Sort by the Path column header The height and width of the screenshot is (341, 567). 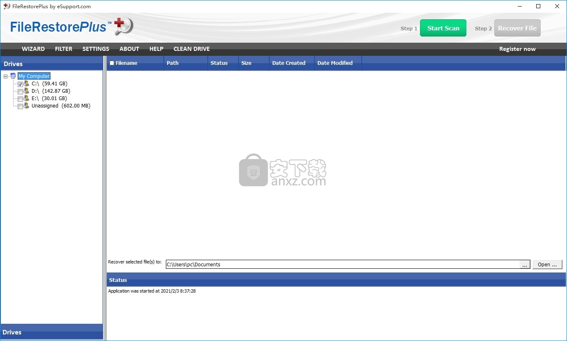click(x=186, y=63)
